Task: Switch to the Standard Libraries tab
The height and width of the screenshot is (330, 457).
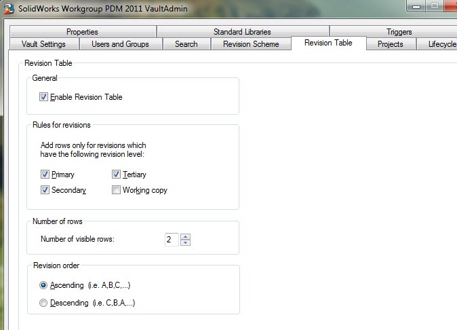Action: pyautogui.click(x=243, y=31)
